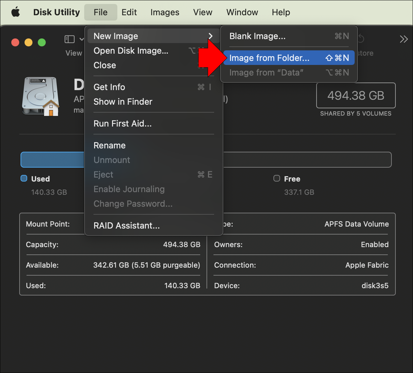Image resolution: width=413 pixels, height=373 pixels.
Task: Open RAID Assistant… from File menu
Action: tap(127, 226)
